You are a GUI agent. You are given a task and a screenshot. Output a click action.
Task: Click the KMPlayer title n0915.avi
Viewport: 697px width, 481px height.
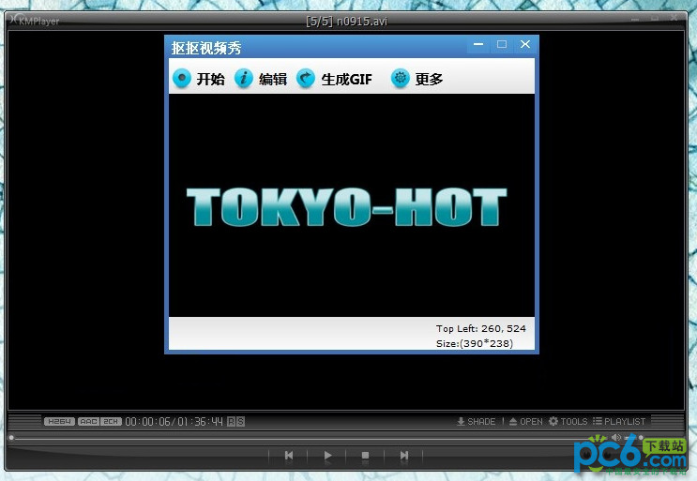(x=347, y=21)
